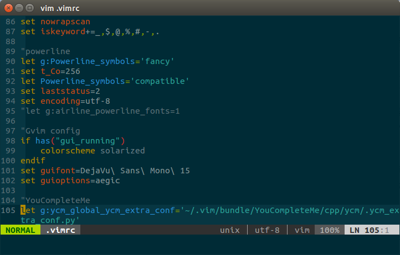The width and height of the screenshot is (400, 255).
Task: Click 'guioptions=aegic' on line 102
Action: pyautogui.click(x=80, y=180)
